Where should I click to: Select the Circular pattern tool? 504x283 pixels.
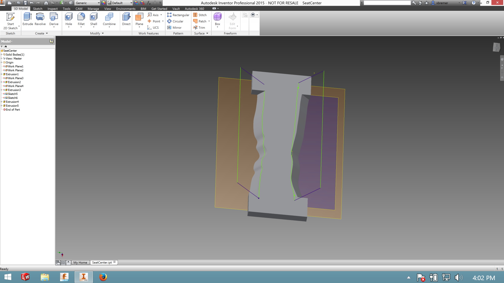[175, 21]
